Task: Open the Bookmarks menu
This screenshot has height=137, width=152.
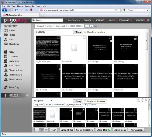Action: click(29, 6)
